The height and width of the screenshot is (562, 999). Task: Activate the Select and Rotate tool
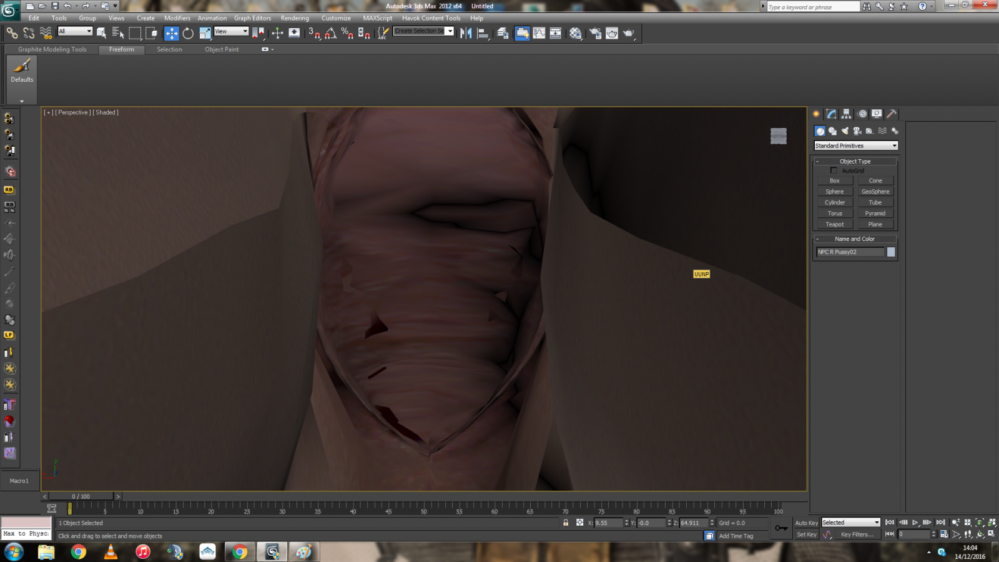[x=188, y=33]
